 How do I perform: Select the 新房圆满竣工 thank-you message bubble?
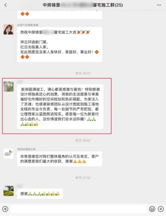(x=60, y=107)
